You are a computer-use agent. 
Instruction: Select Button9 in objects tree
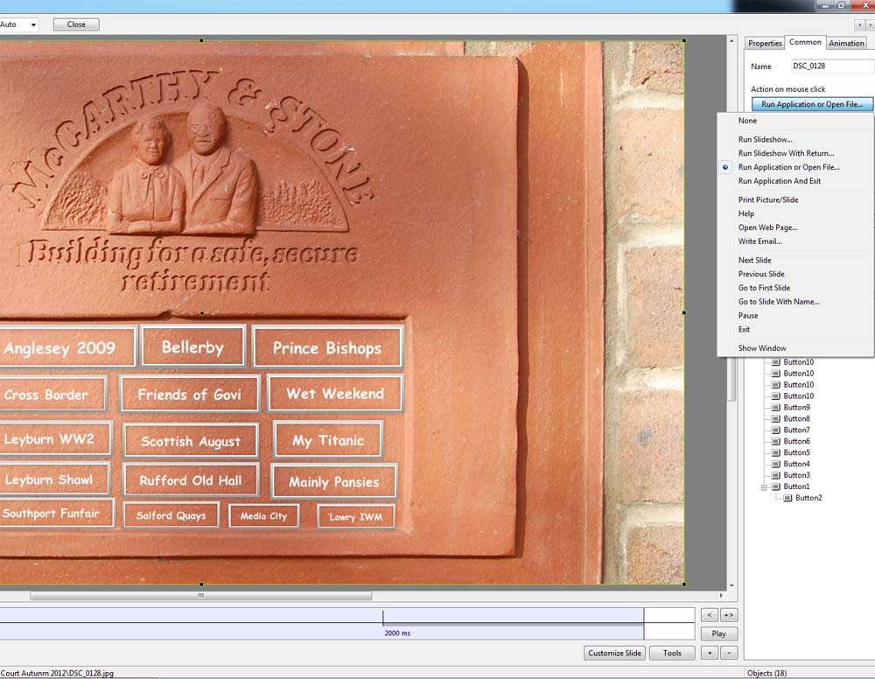click(x=796, y=407)
